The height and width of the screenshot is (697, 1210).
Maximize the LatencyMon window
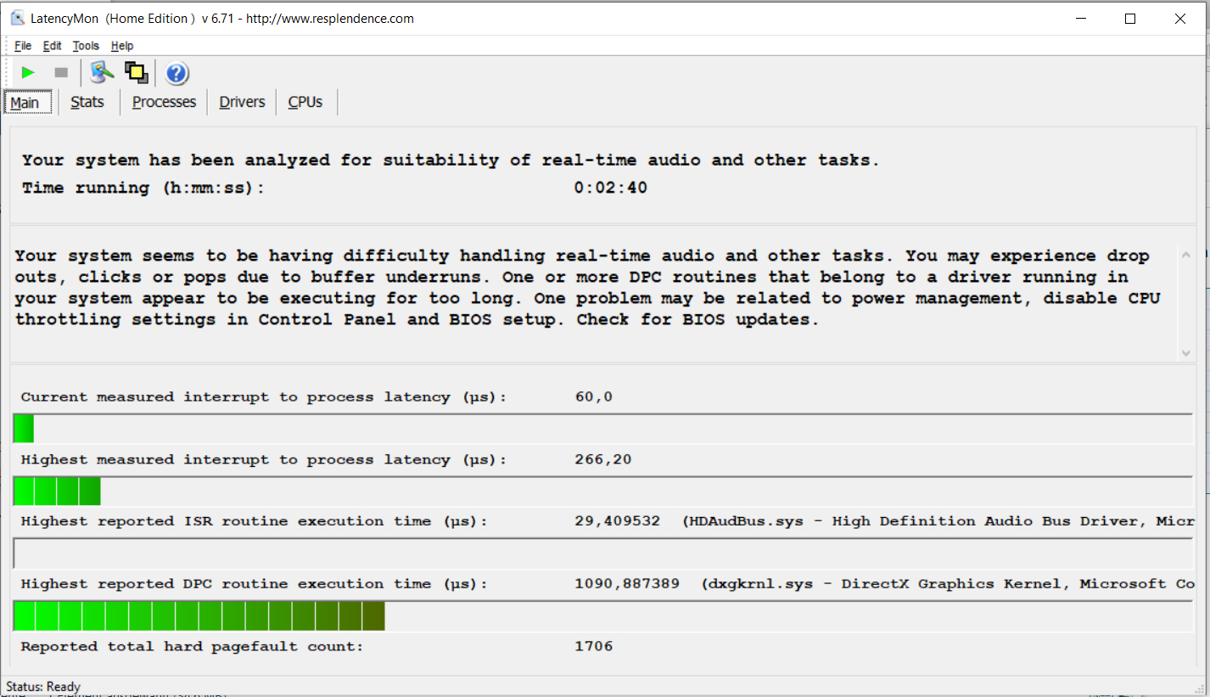pos(1129,19)
